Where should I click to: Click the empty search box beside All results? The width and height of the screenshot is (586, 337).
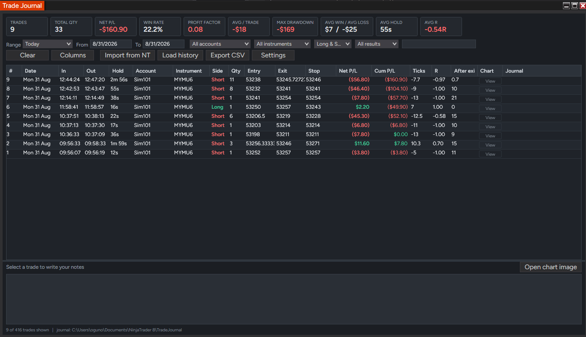click(439, 44)
